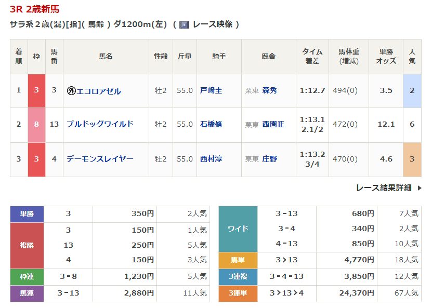The height and width of the screenshot is (308, 432).
Task: Open jockey 戸崎圭's profile
Action: [x=211, y=90]
